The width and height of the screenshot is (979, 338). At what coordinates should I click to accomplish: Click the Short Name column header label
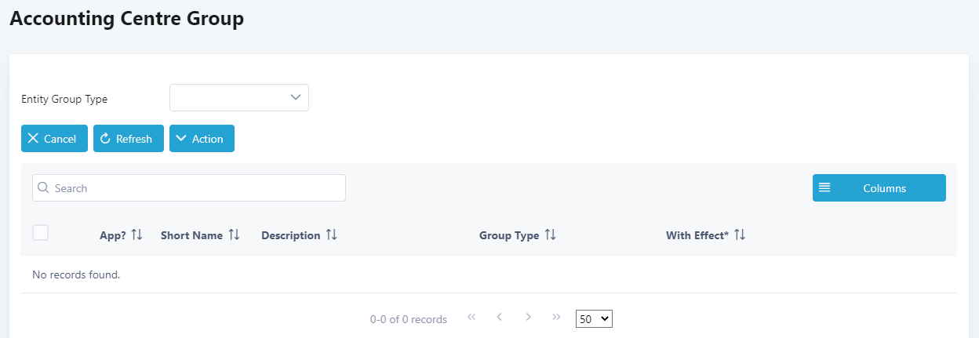coord(191,235)
